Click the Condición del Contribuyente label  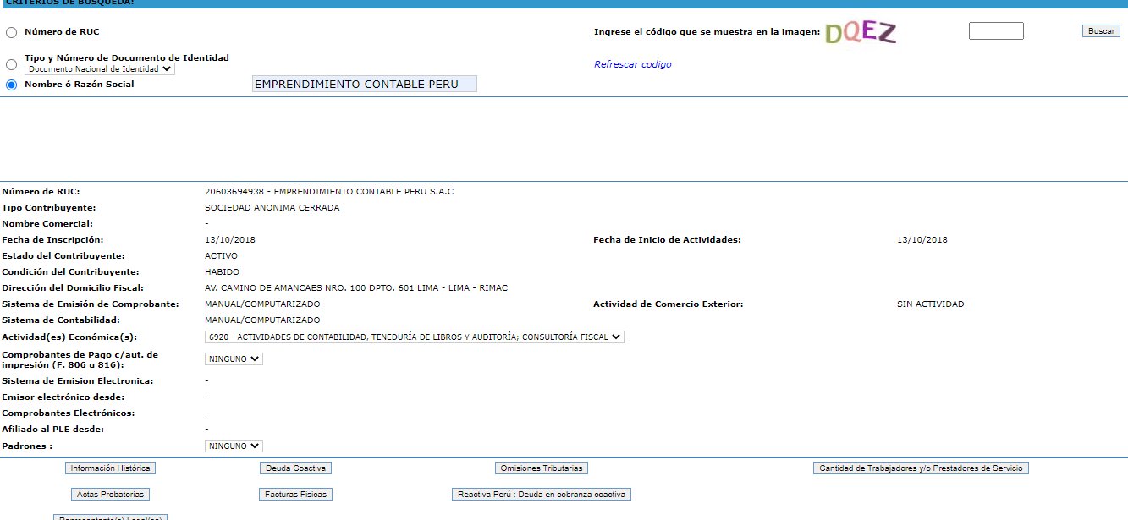pos(69,272)
